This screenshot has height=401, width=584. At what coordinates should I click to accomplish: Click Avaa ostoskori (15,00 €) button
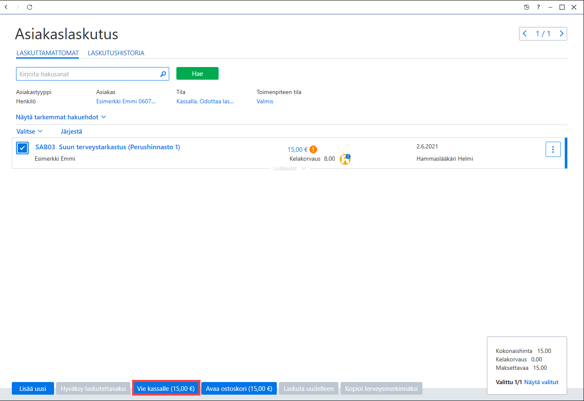click(x=239, y=388)
